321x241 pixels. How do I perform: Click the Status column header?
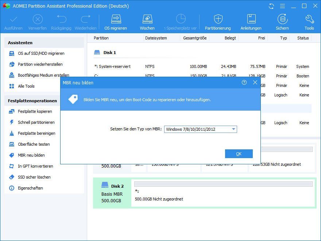click(x=303, y=38)
